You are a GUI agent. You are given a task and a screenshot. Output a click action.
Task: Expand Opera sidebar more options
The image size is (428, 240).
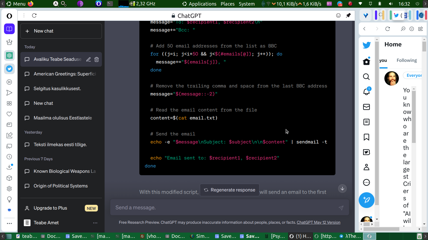[9, 223]
